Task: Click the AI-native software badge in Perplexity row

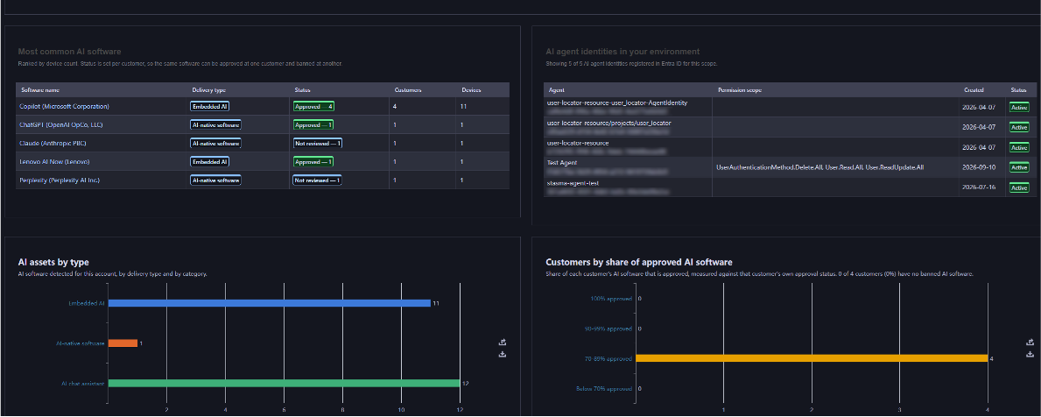Action: 215,180
